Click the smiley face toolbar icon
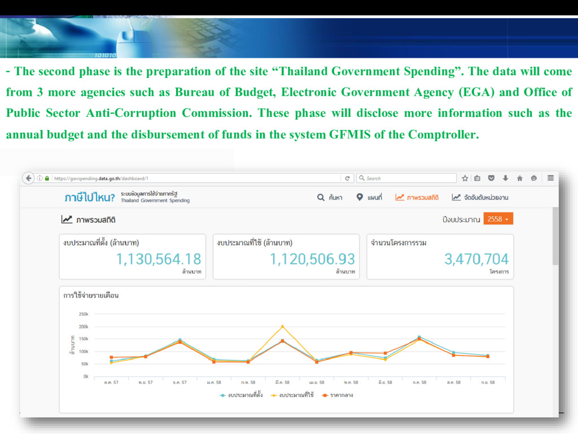 tap(534, 178)
